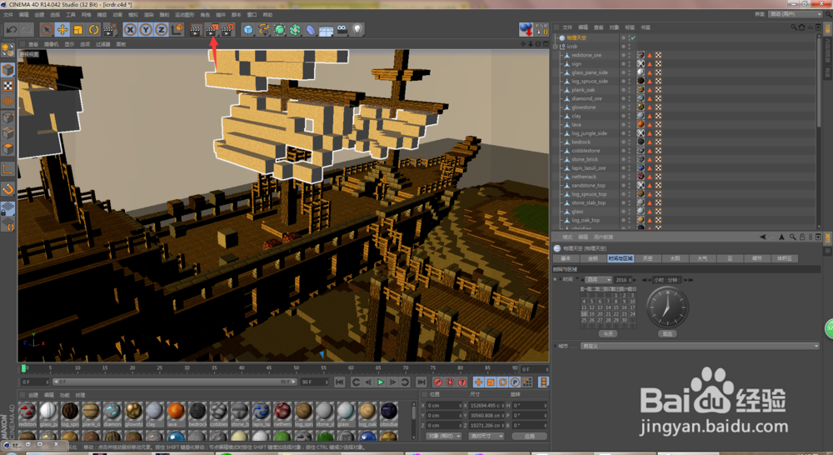Click Render View clapperboard icon
The height and width of the screenshot is (455, 833).
[x=196, y=30]
